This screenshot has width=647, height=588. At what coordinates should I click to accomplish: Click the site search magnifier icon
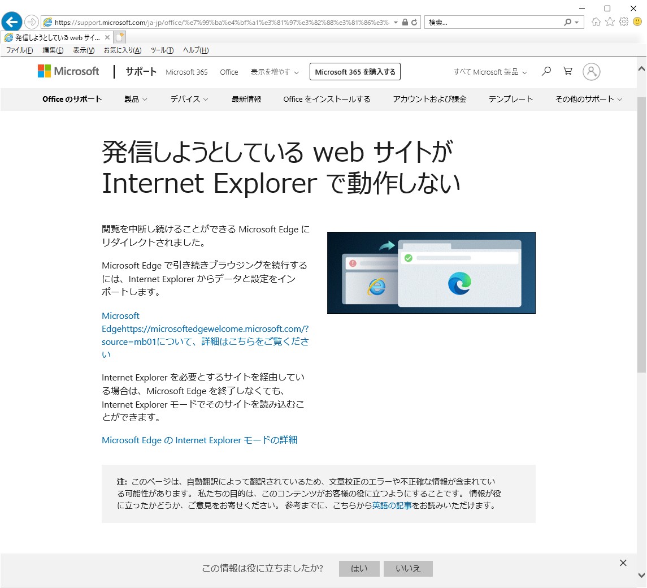[x=546, y=71]
